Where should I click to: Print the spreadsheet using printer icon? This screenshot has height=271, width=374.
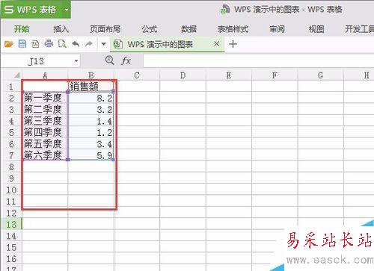(x=49, y=44)
